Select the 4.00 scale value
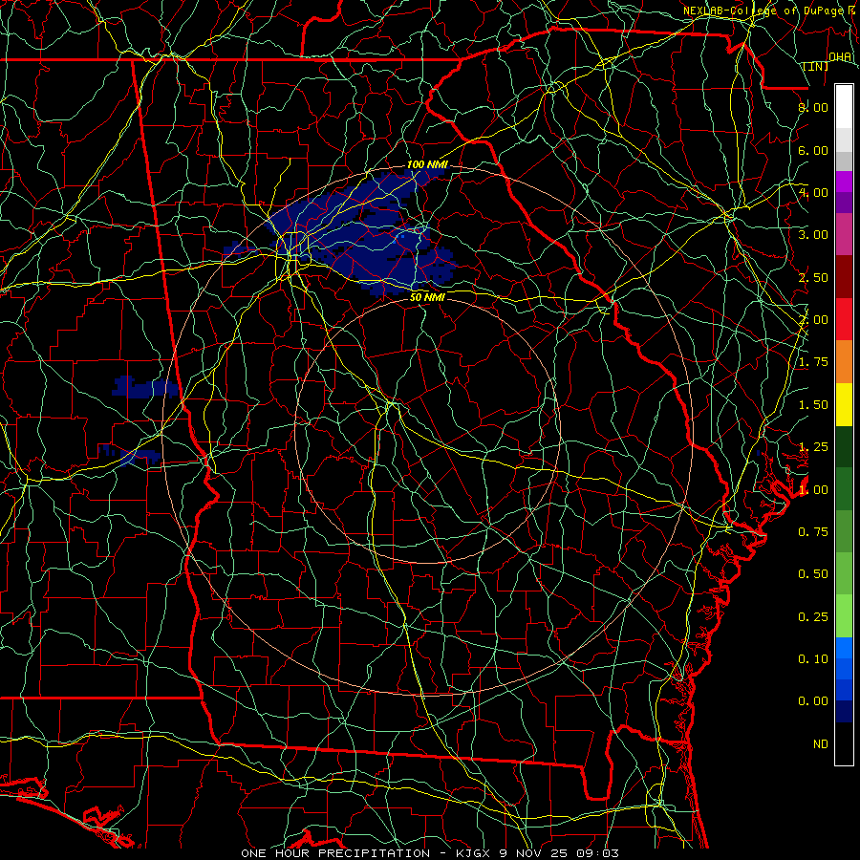Image resolution: width=860 pixels, height=860 pixels. click(x=813, y=192)
